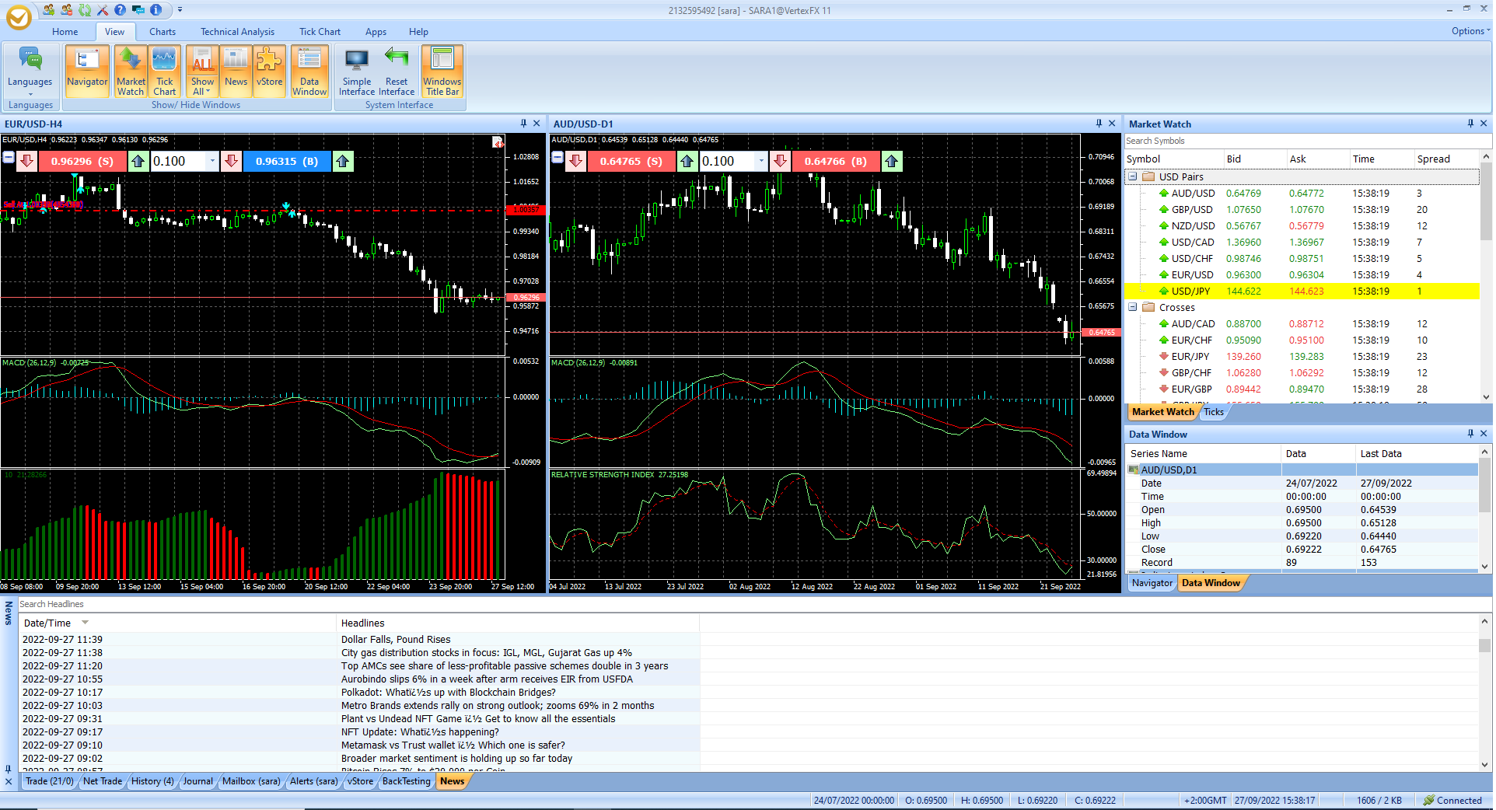Pin the Market Watch panel
The width and height of the screenshot is (1496, 810).
click(1470, 124)
